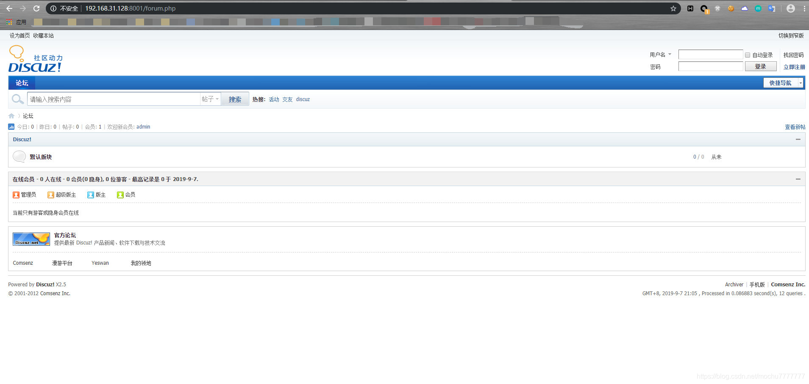Open the browser profile avatar
Screen dimensions: 809x384
click(791, 8)
